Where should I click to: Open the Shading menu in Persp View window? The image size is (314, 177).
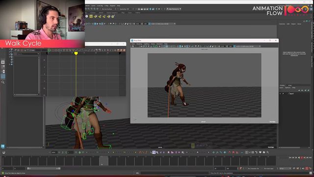click(x=139, y=44)
